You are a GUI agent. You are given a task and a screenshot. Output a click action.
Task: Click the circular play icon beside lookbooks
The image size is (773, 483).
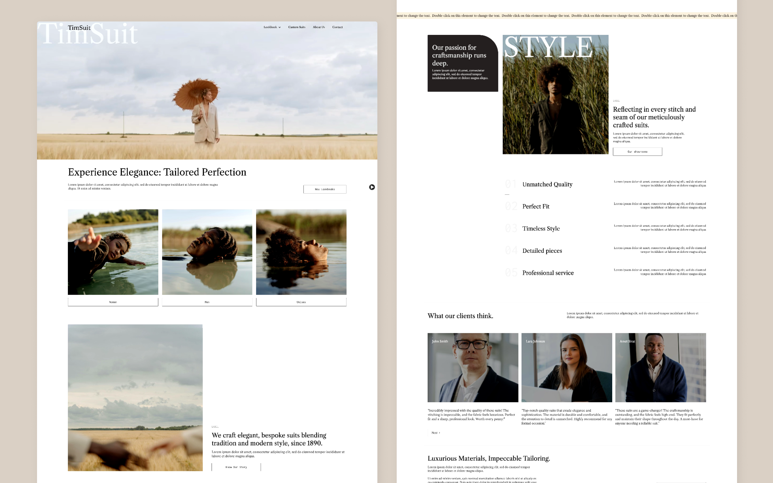tap(372, 187)
